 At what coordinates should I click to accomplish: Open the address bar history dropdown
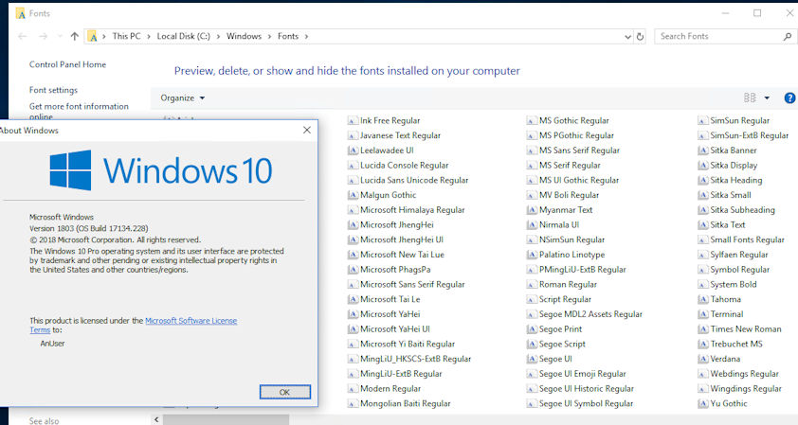pyautogui.click(x=627, y=37)
